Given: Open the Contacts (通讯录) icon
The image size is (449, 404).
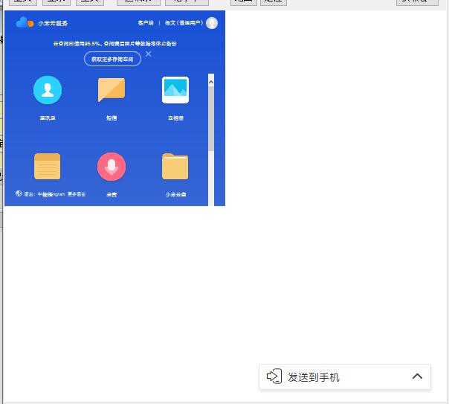Looking at the screenshot, I should point(48,90).
